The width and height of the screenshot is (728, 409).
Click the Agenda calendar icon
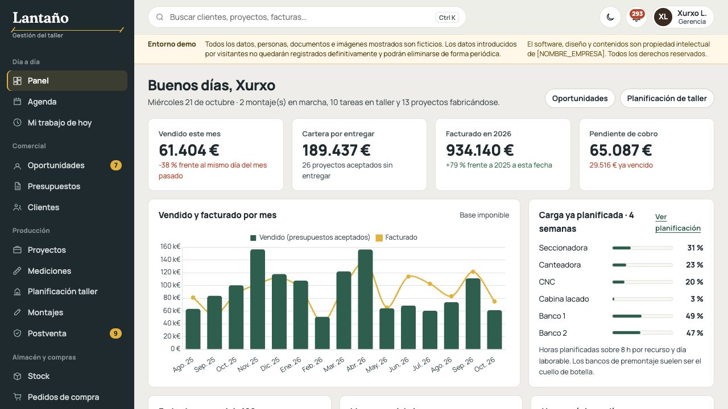[x=17, y=102]
